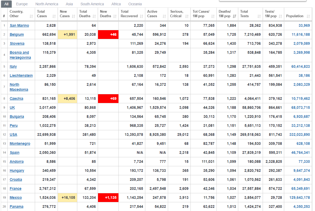315x211 pixels.
Task: Switch to the North America tab
Action: tap(47, 4)
